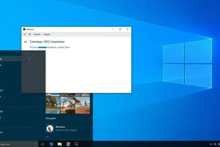Open the Start menu tile showing a windmill
The height and width of the screenshot is (147, 220).
tap(67, 105)
